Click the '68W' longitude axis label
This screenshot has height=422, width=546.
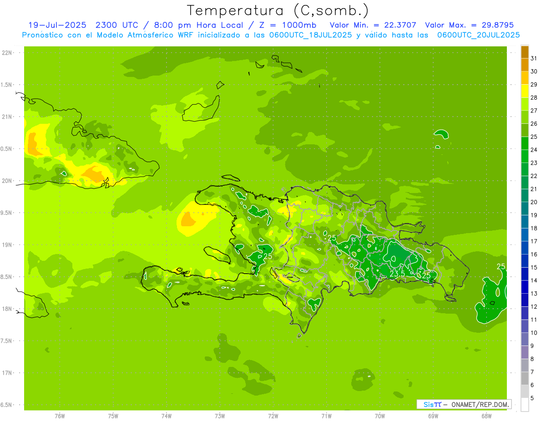(486, 416)
